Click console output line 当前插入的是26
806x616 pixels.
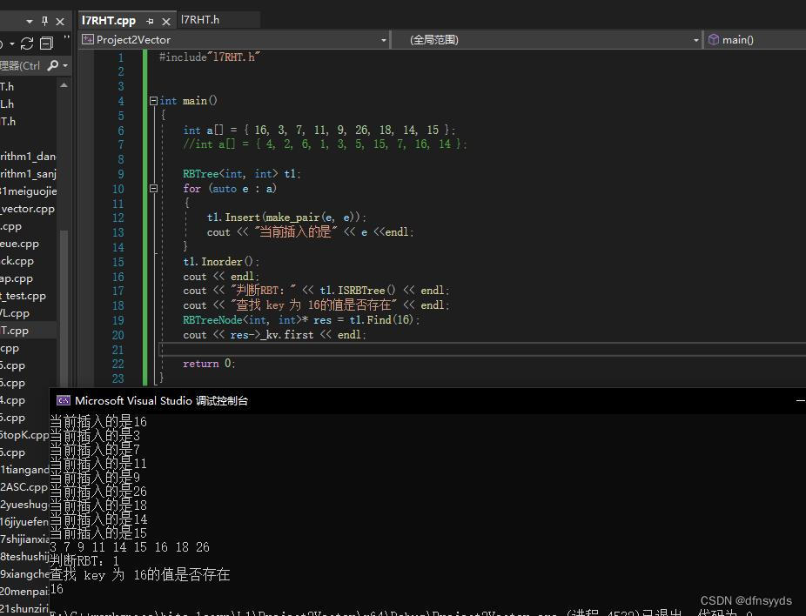(x=98, y=492)
